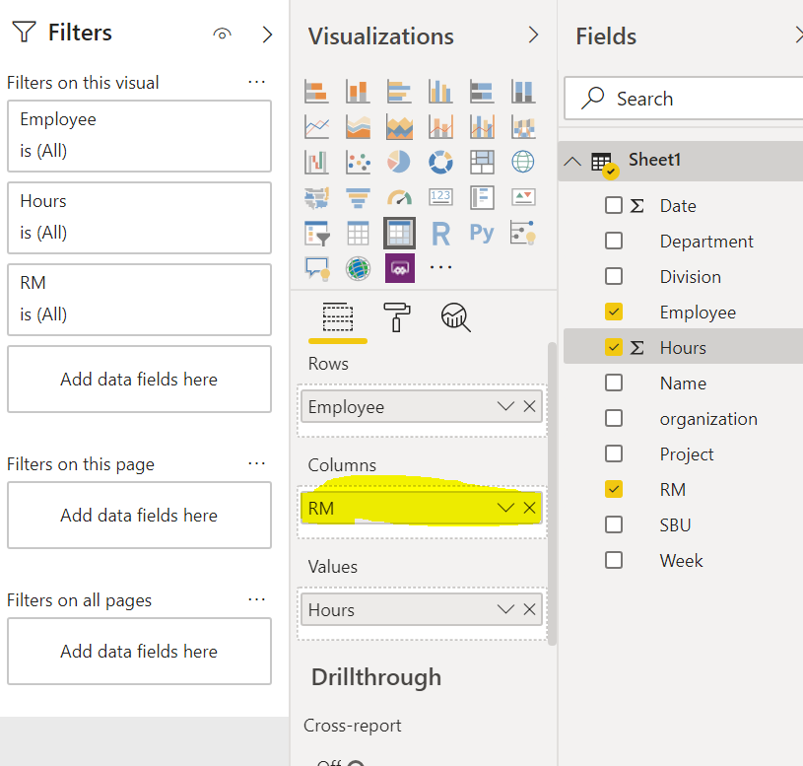Click the Fields Search box
The height and width of the screenshot is (766, 803).
[x=684, y=99]
